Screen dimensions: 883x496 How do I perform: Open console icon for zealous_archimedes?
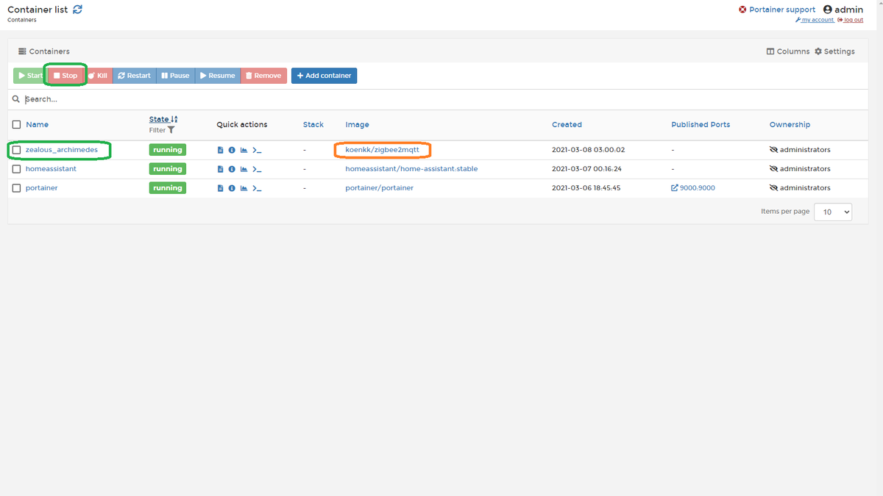257,150
